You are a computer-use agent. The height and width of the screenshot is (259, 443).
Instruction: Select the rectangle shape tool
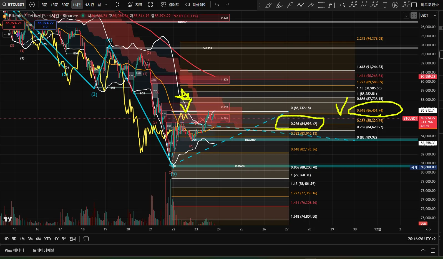[321, 5]
